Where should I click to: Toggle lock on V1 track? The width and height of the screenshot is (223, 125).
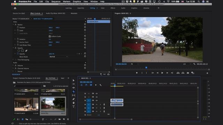[85, 100]
